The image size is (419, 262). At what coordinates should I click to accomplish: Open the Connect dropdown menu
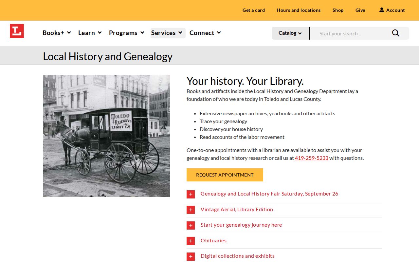coord(205,33)
